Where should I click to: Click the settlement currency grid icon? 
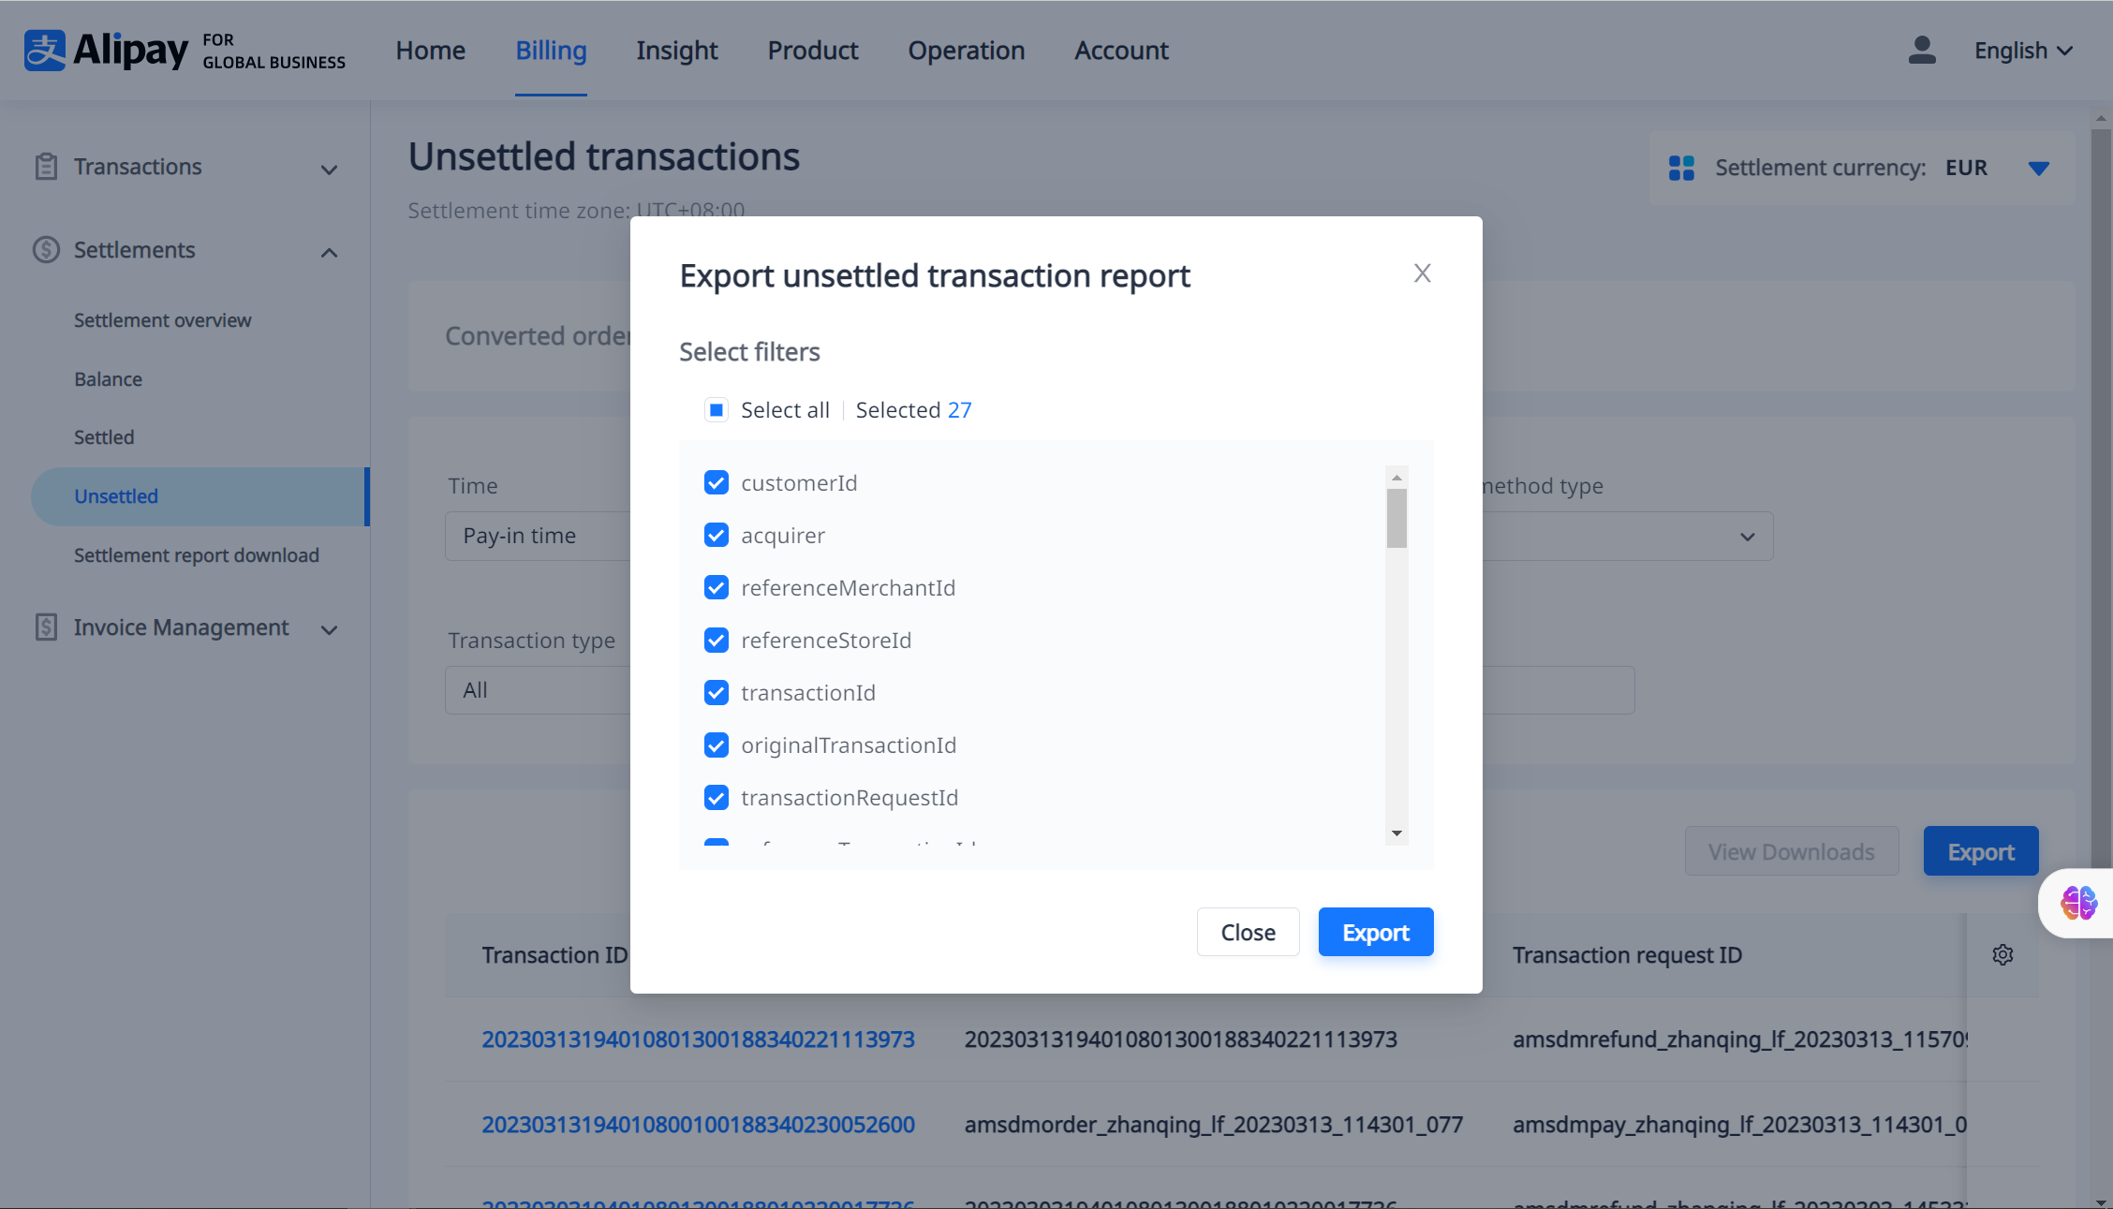pos(1681,169)
